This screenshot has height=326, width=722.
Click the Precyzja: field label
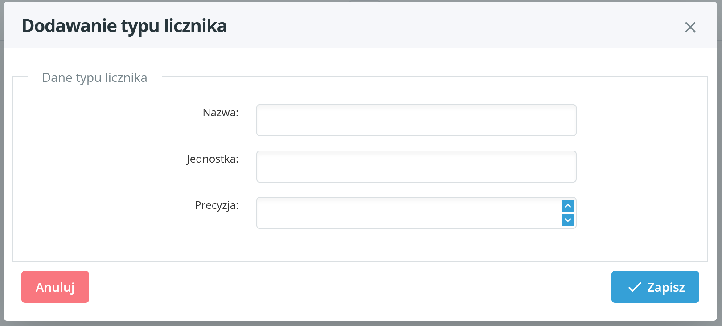[217, 205]
